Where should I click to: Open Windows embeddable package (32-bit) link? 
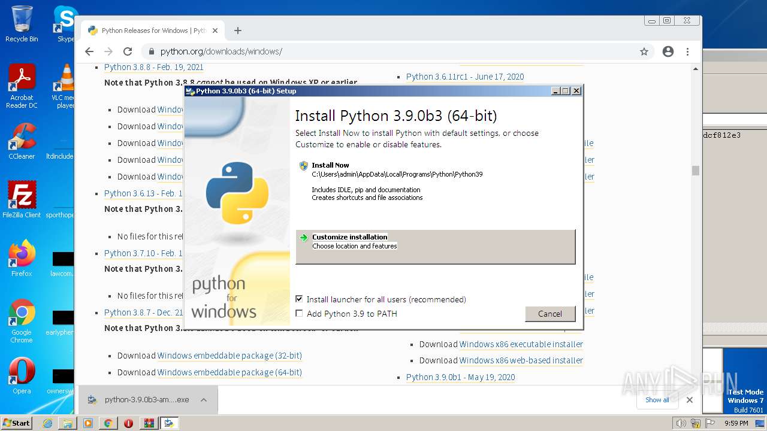pyautogui.click(x=230, y=356)
